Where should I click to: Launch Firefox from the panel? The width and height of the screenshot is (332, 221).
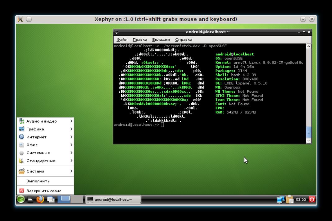pyautogui.click(x=40, y=199)
